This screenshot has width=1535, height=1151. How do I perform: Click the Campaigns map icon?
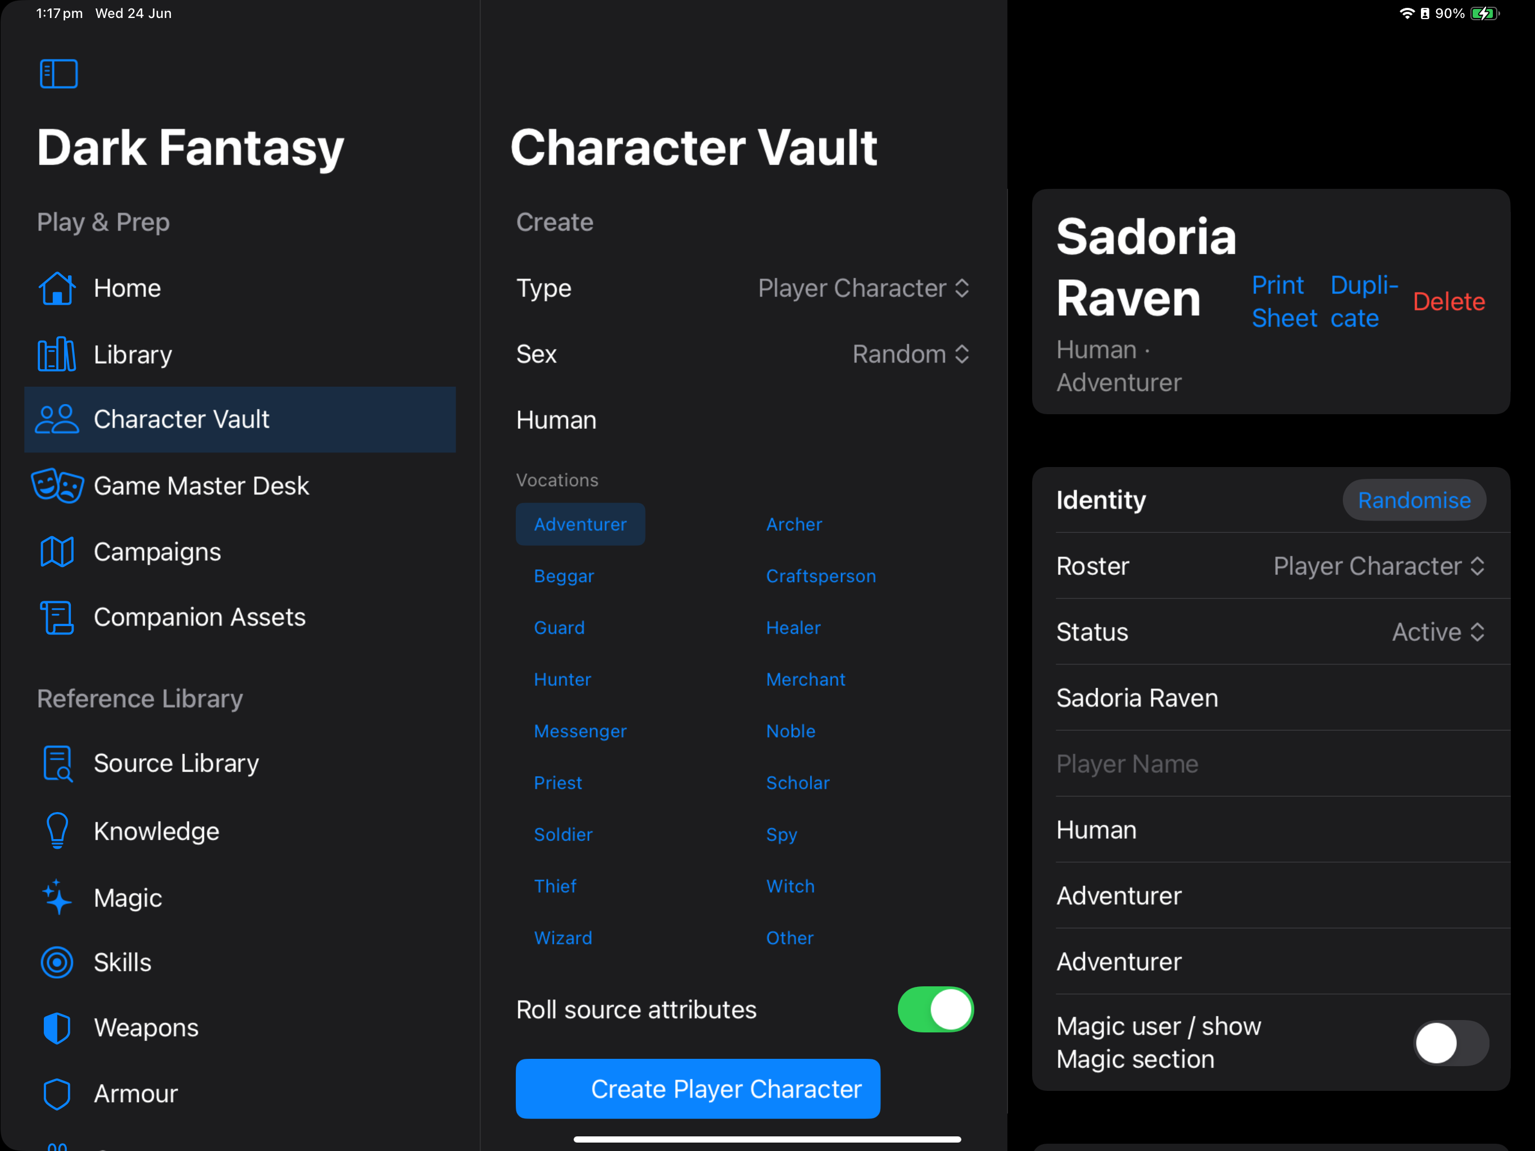pyautogui.click(x=57, y=552)
